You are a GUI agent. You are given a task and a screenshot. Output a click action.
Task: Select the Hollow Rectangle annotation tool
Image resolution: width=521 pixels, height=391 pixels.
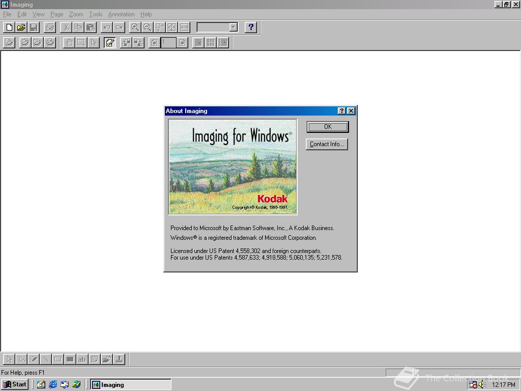(x=58, y=359)
